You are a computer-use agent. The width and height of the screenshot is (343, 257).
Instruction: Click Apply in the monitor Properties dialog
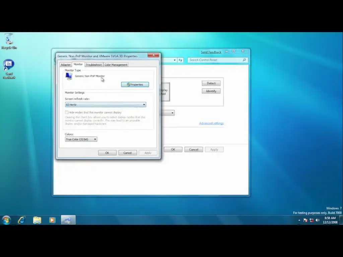[x=148, y=153]
